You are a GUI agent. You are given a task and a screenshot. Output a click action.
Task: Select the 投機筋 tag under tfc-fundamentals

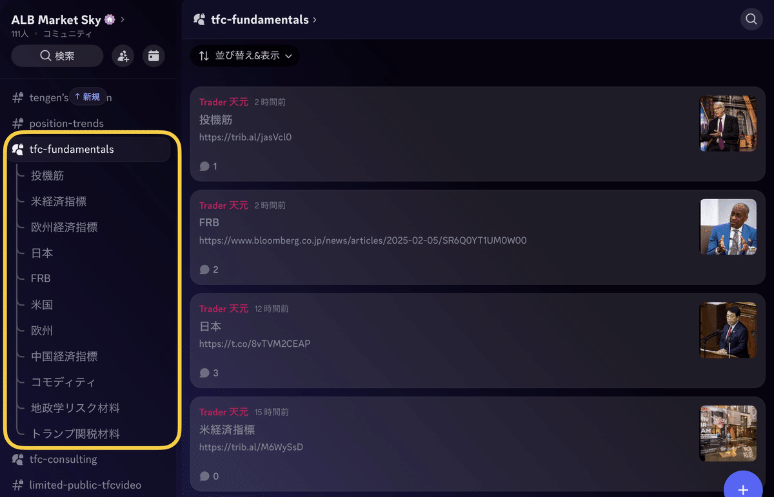point(46,175)
